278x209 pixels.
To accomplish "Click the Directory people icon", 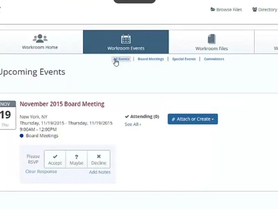I will 255,10.
